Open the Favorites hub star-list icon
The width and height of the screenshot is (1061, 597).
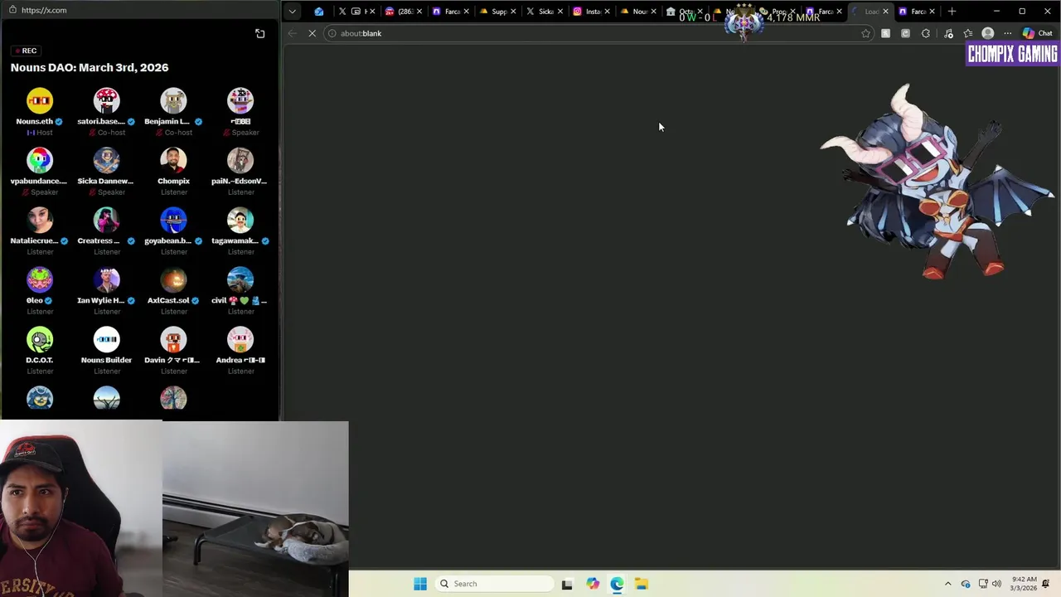(x=967, y=33)
